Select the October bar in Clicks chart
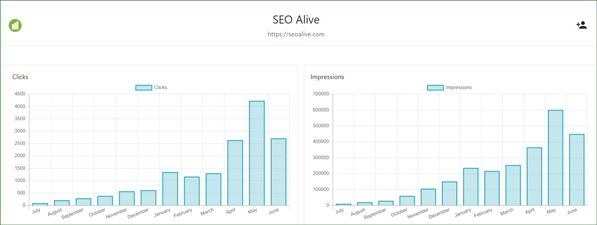 coord(105,201)
